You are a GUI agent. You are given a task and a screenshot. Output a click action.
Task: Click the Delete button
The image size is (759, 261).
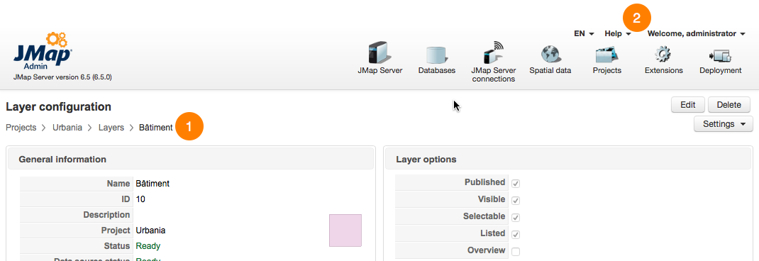tap(729, 104)
